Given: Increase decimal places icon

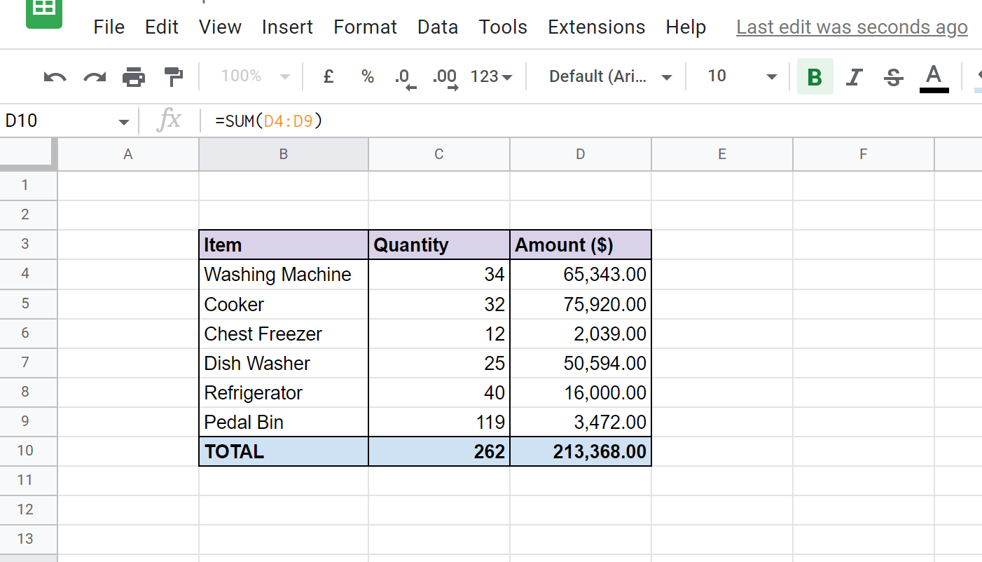Looking at the screenshot, I should pos(445,77).
